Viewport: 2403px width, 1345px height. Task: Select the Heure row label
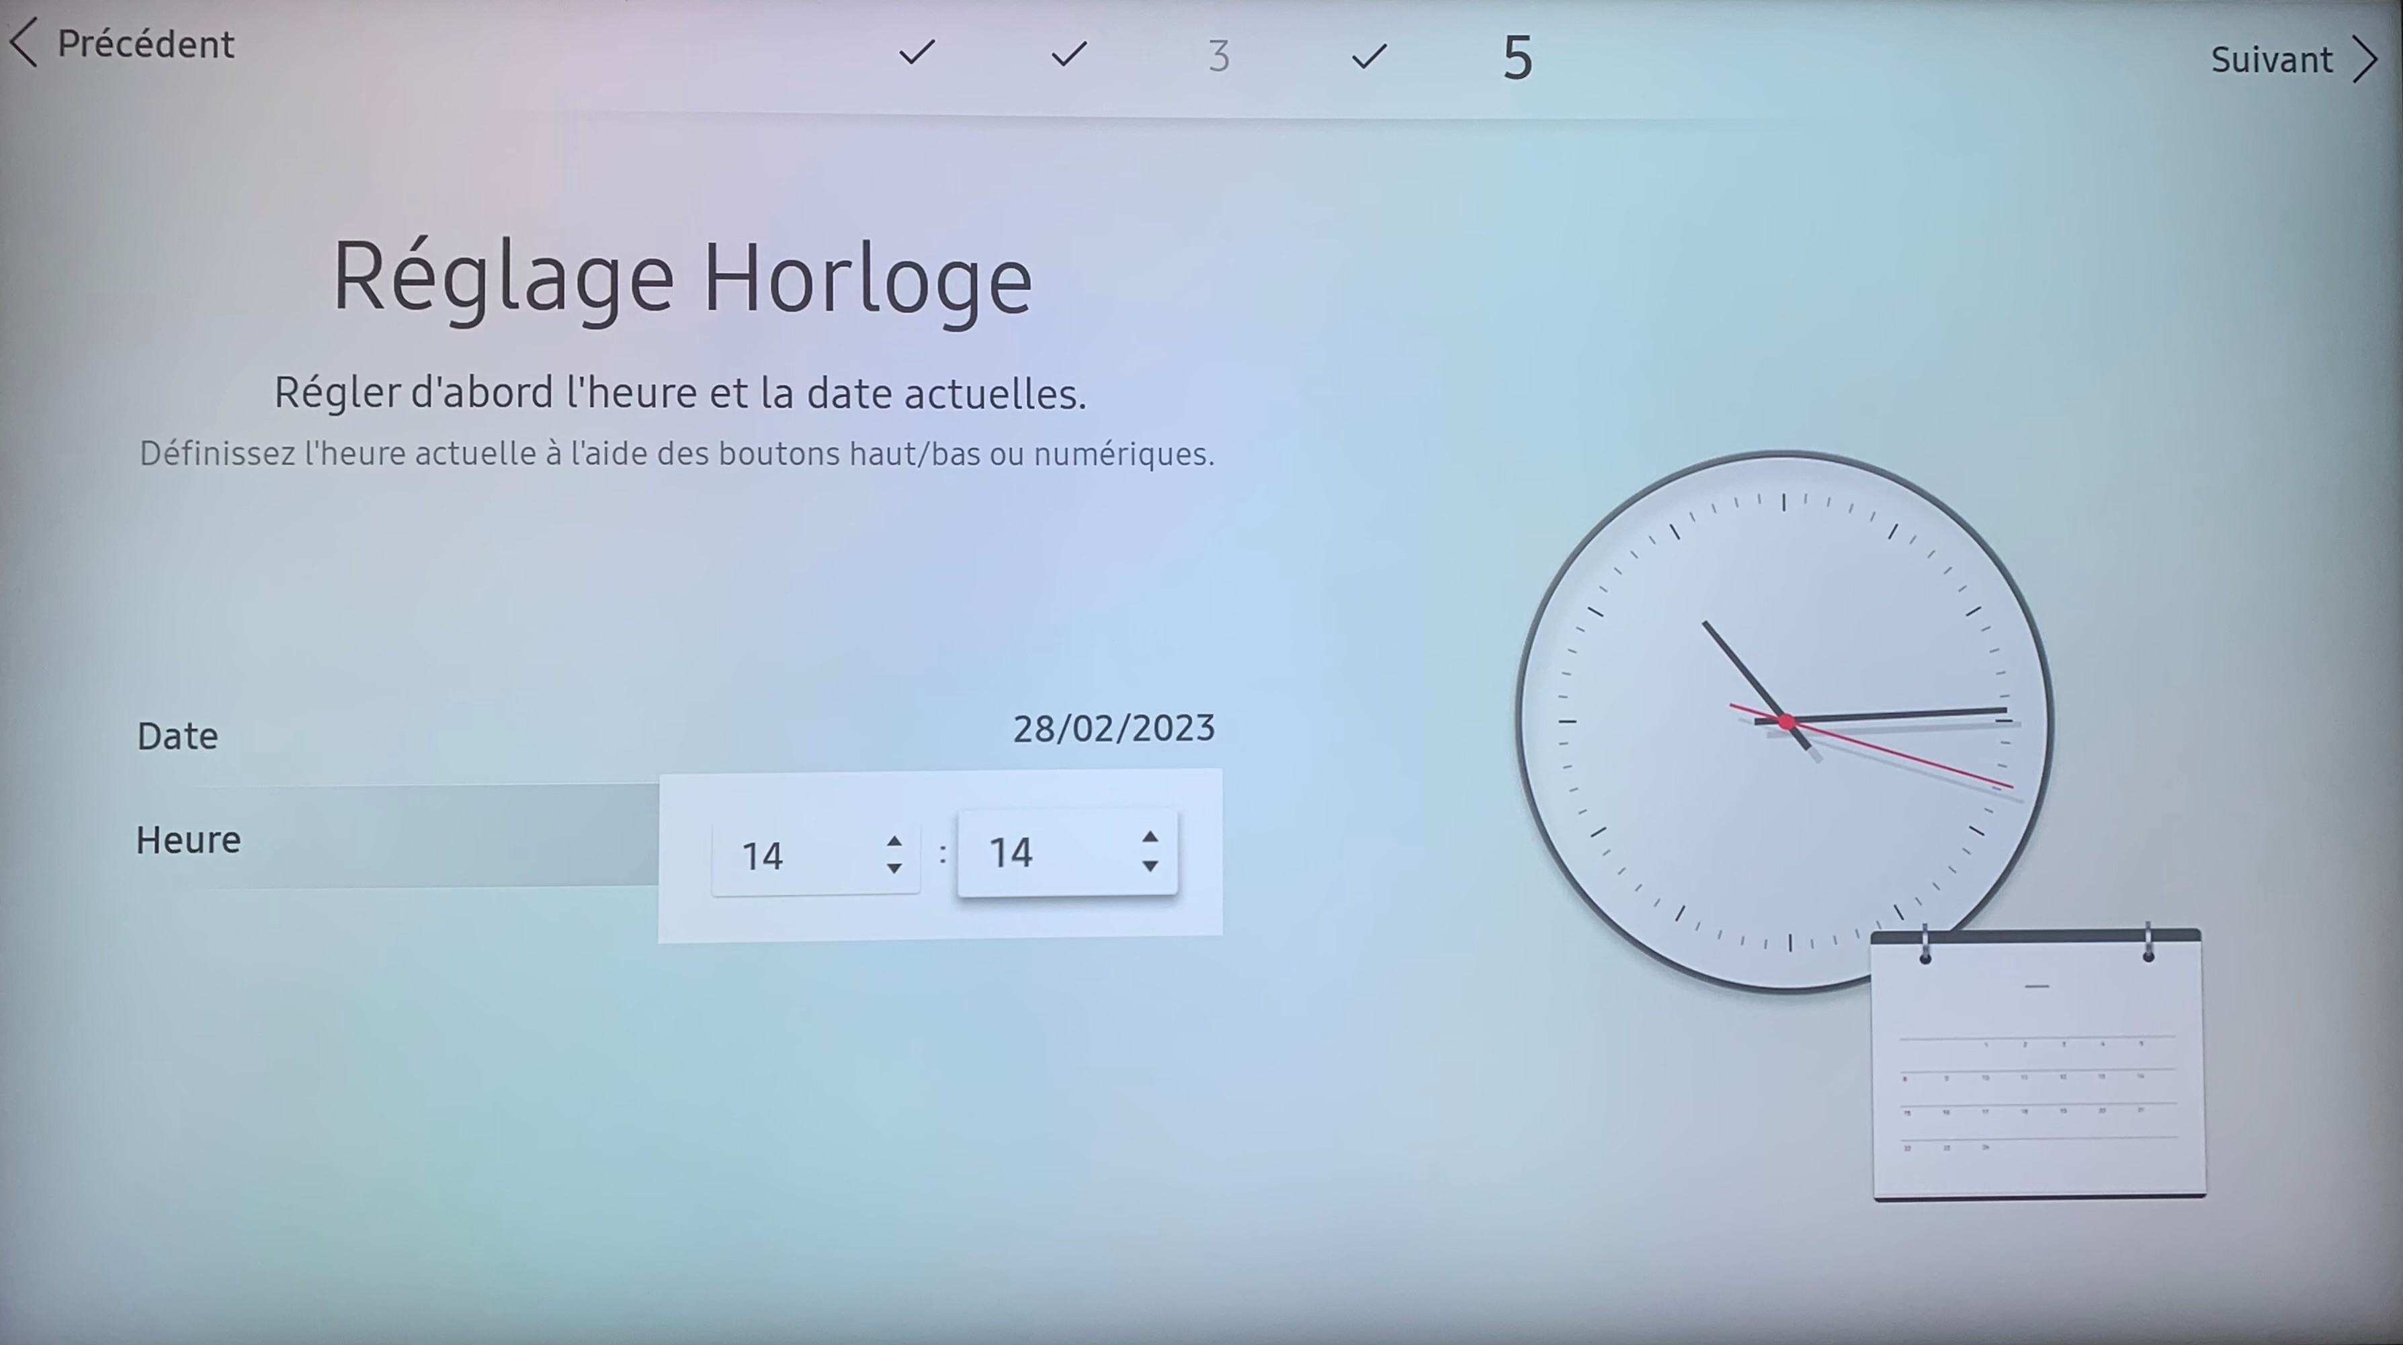(x=188, y=840)
